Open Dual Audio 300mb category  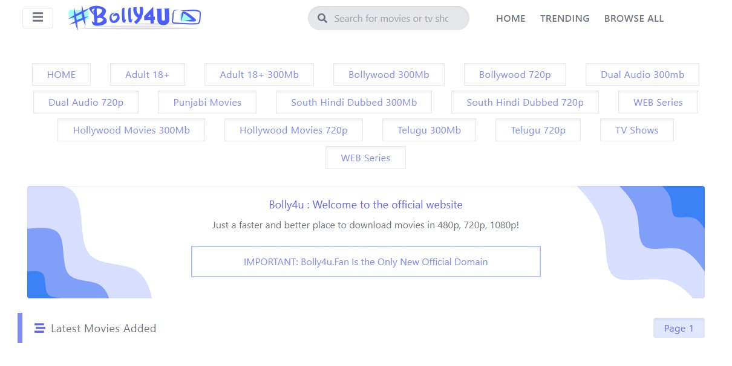click(x=642, y=74)
